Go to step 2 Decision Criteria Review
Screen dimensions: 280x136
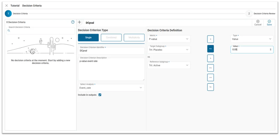pyautogui.click(x=249, y=14)
